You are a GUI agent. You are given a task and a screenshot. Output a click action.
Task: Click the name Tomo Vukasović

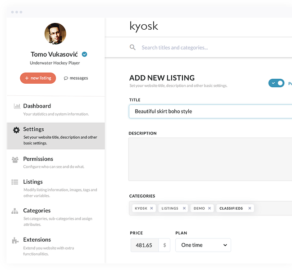54,54
